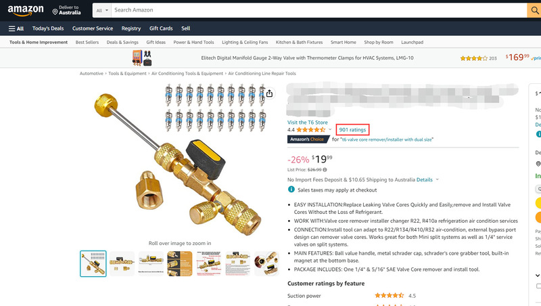Expand the shipping Details chevron
Viewport: 541px width, 306px height.
coord(437,179)
